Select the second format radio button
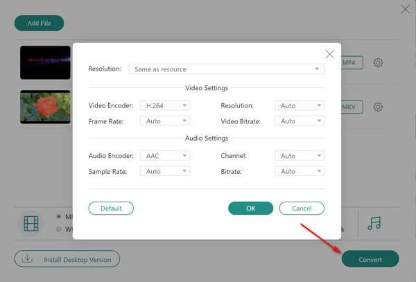This screenshot has width=416, height=282. pyautogui.click(x=58, y=229)
